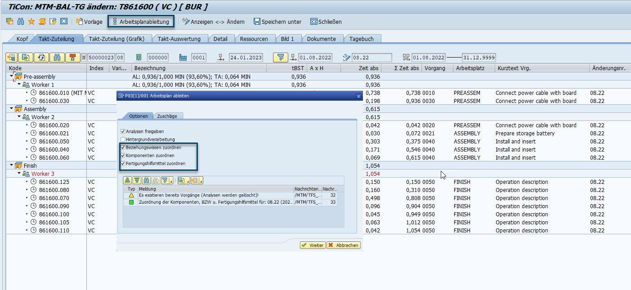Toggle Komponenten zuordnen checkbox
The image size is (631, 290).
[123, 156]
